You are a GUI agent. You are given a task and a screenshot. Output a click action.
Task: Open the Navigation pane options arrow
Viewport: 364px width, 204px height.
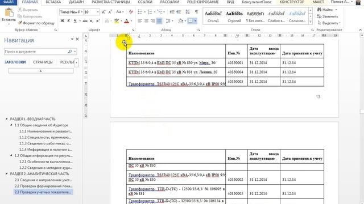(72, 39)
